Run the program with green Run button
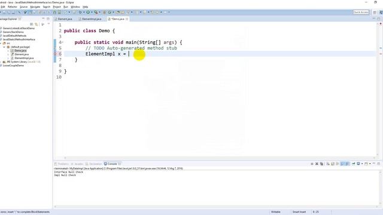 (x=88, y=12)
